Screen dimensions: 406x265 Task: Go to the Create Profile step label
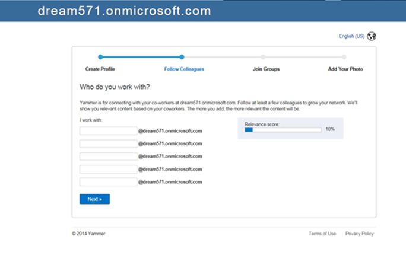tap(100, 69)
